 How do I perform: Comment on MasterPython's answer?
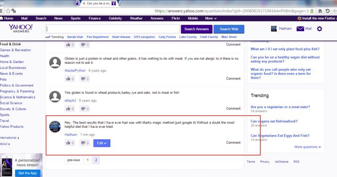233,79
